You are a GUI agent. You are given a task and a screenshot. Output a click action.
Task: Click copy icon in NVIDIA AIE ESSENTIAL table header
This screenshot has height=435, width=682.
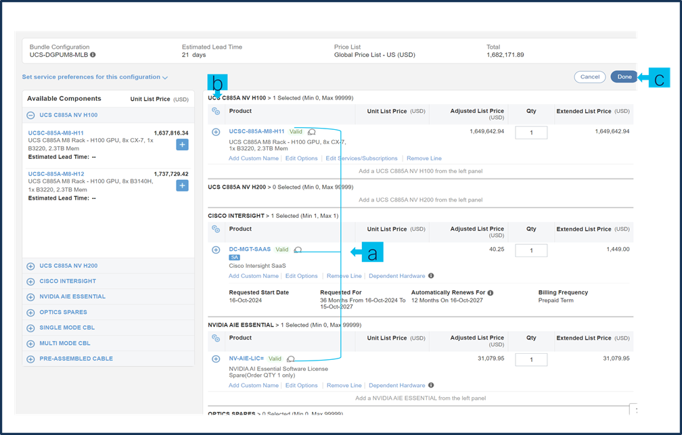coord(216,338)
